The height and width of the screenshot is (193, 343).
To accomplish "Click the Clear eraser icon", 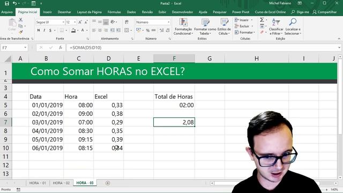I will (x=262, y=32).
